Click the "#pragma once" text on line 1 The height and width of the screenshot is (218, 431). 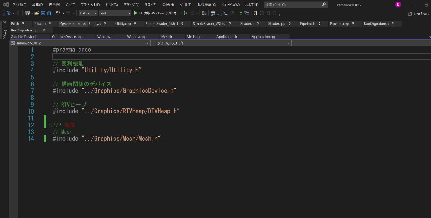[x=72, y=50]
